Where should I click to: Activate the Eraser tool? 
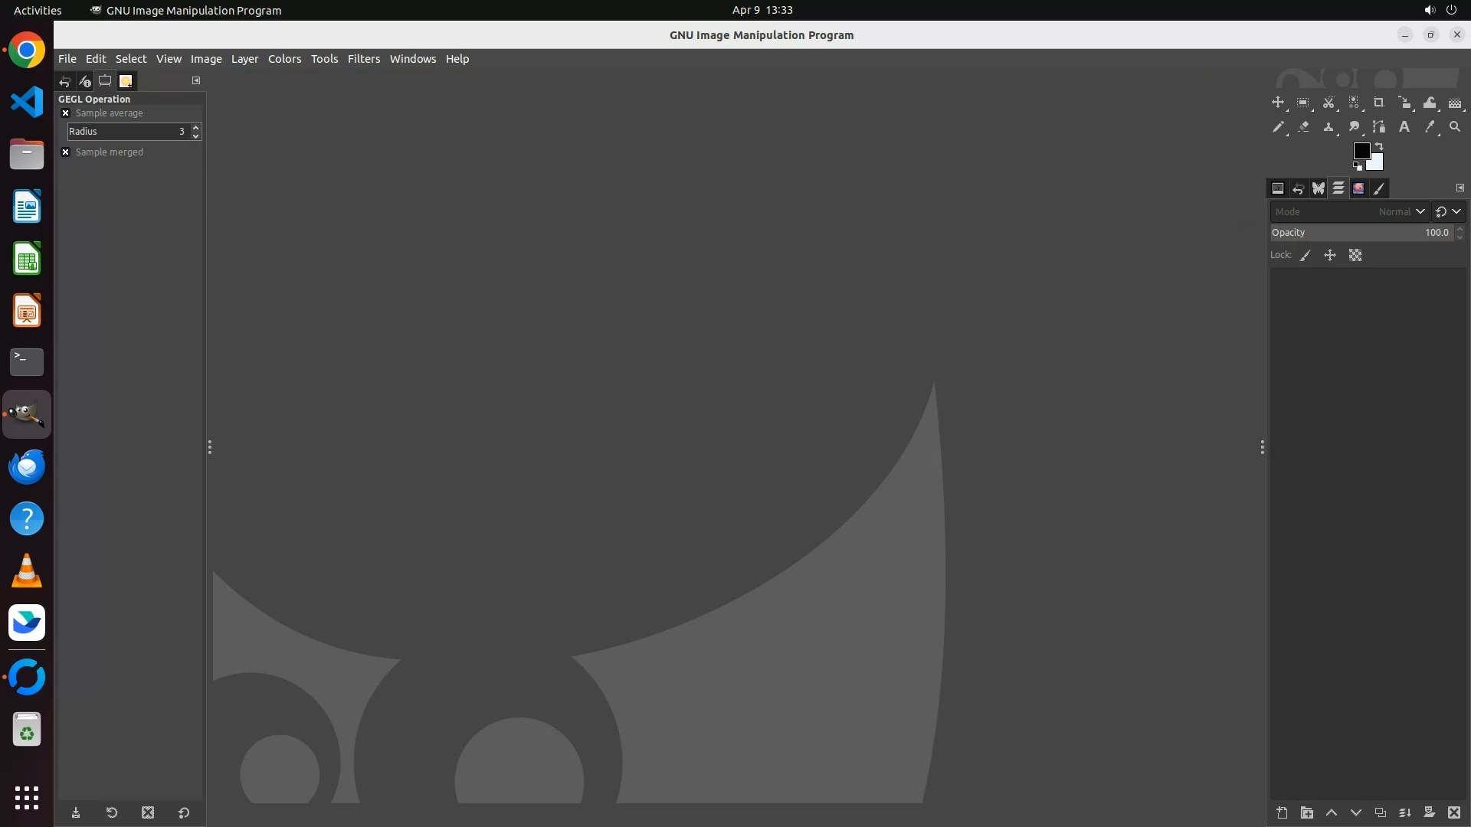(1303, 127)
